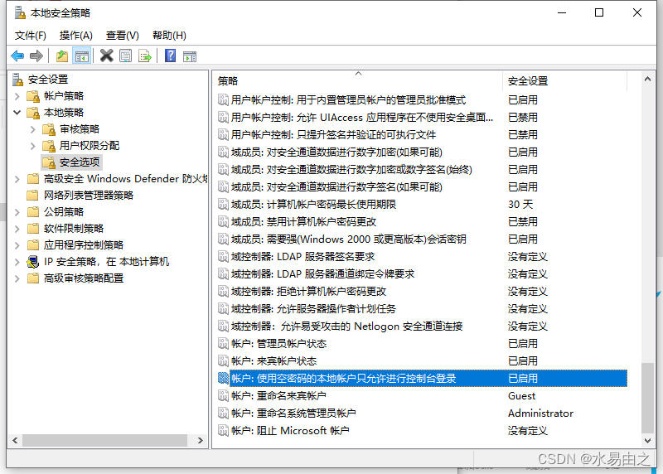Toggle action pane toolbar icon

(190, 56)
